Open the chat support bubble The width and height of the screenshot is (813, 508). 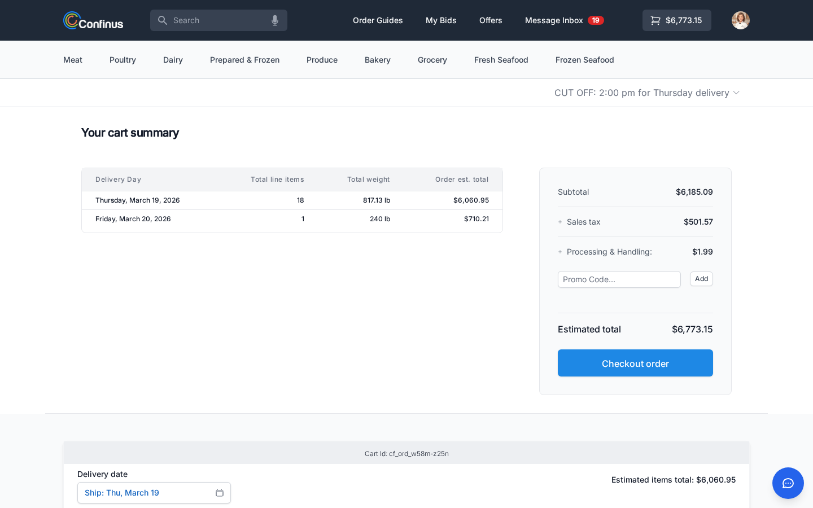coord(788,483)
